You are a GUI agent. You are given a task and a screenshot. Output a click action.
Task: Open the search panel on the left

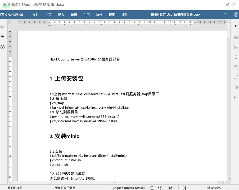pos(3,27)
